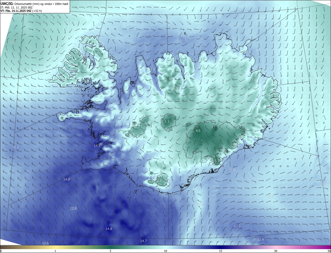Click the 15 tick on color scale
Viewport: 331px width, 253px height.
221,251
